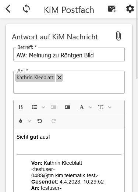Click the font size icon
Image resolution: width=138 pixels, height=192 pixels.
(x=101, y=107)
